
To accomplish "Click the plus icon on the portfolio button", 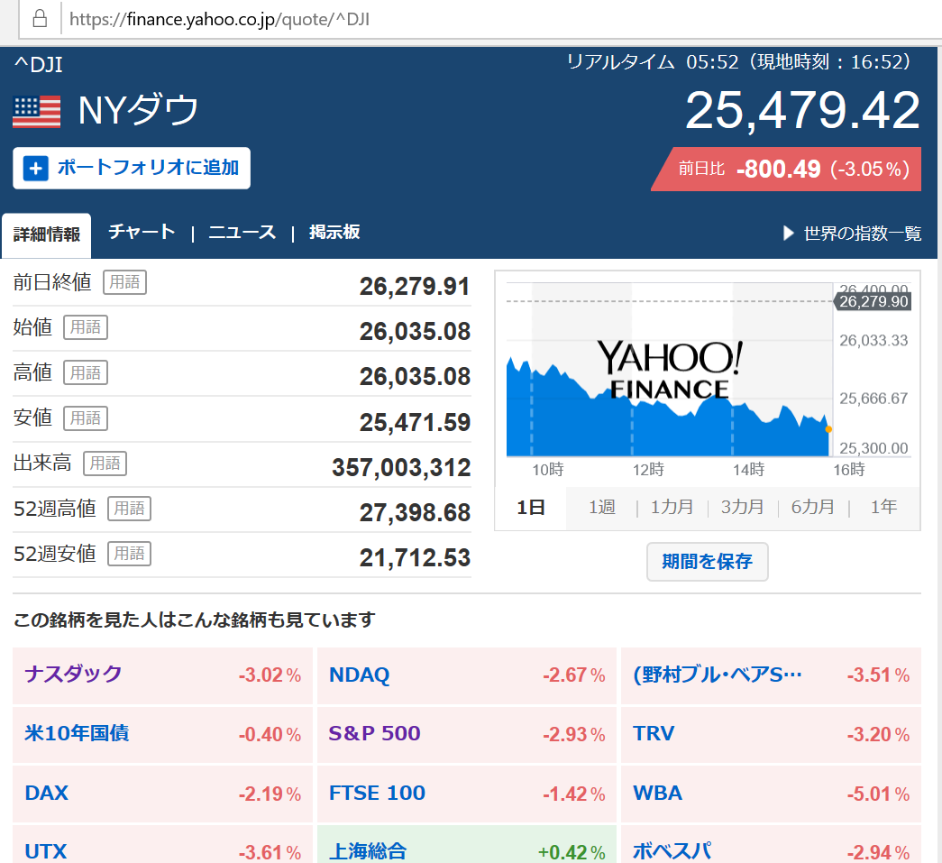I will 35,169.
